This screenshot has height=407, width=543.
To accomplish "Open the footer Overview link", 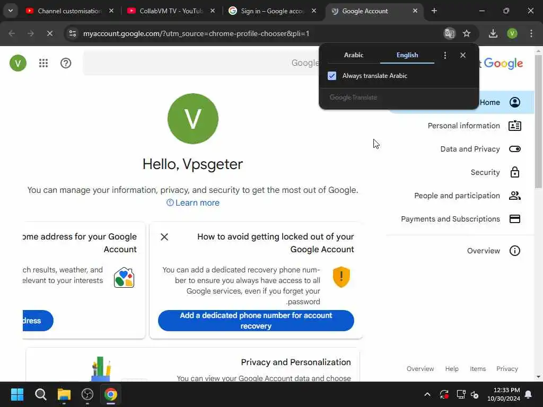I will 420,369.
